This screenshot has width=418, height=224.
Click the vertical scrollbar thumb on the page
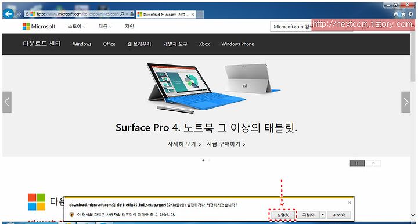tap(413, 56)
